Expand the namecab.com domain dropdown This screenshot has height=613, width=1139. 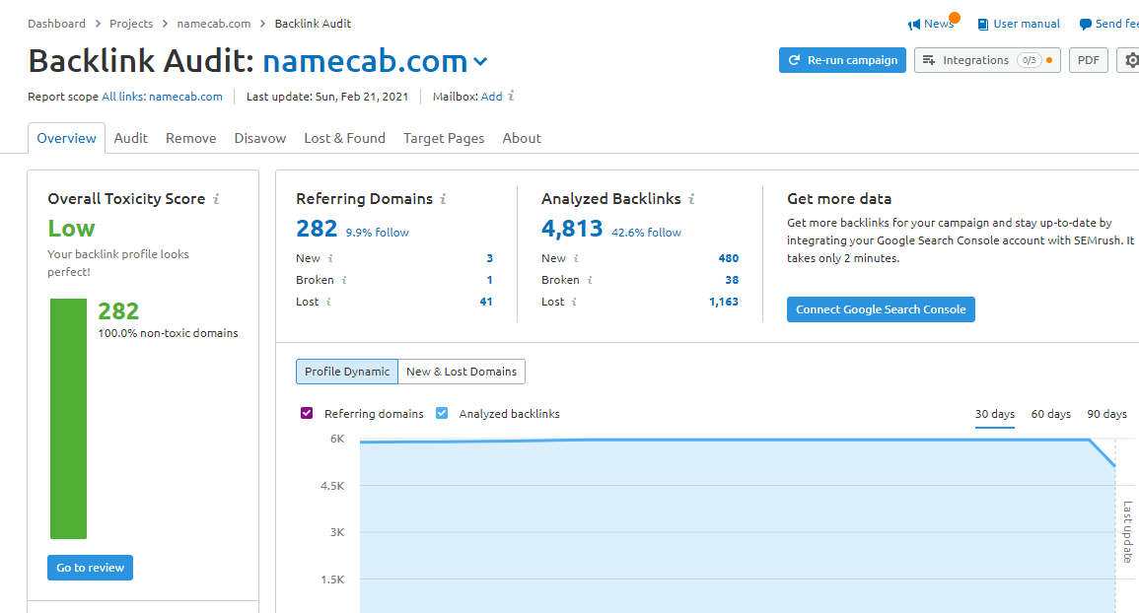click(x=480, y=61)
